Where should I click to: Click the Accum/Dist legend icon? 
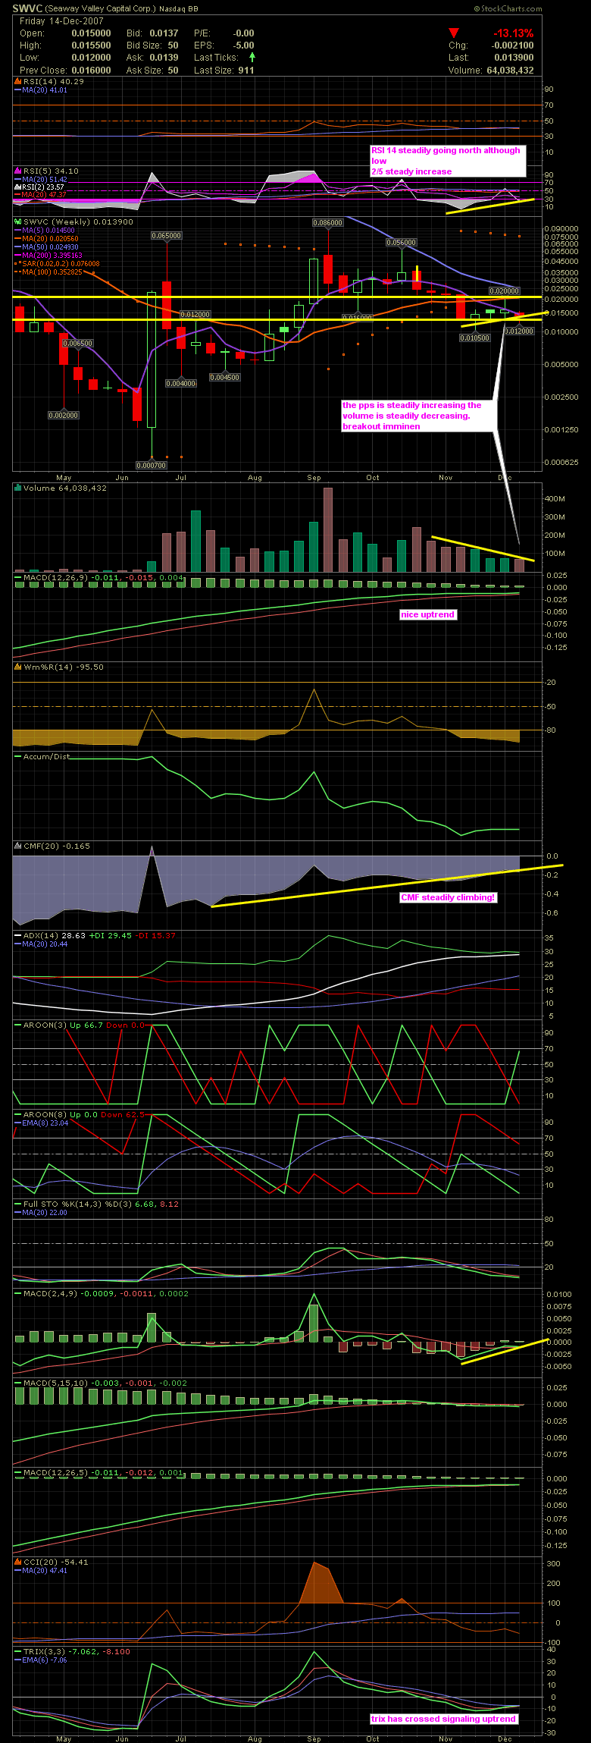[18, 756]
